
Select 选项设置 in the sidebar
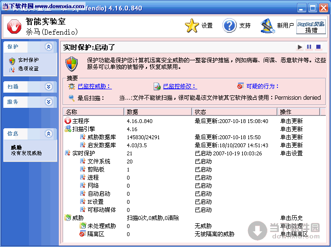(28, 69)
